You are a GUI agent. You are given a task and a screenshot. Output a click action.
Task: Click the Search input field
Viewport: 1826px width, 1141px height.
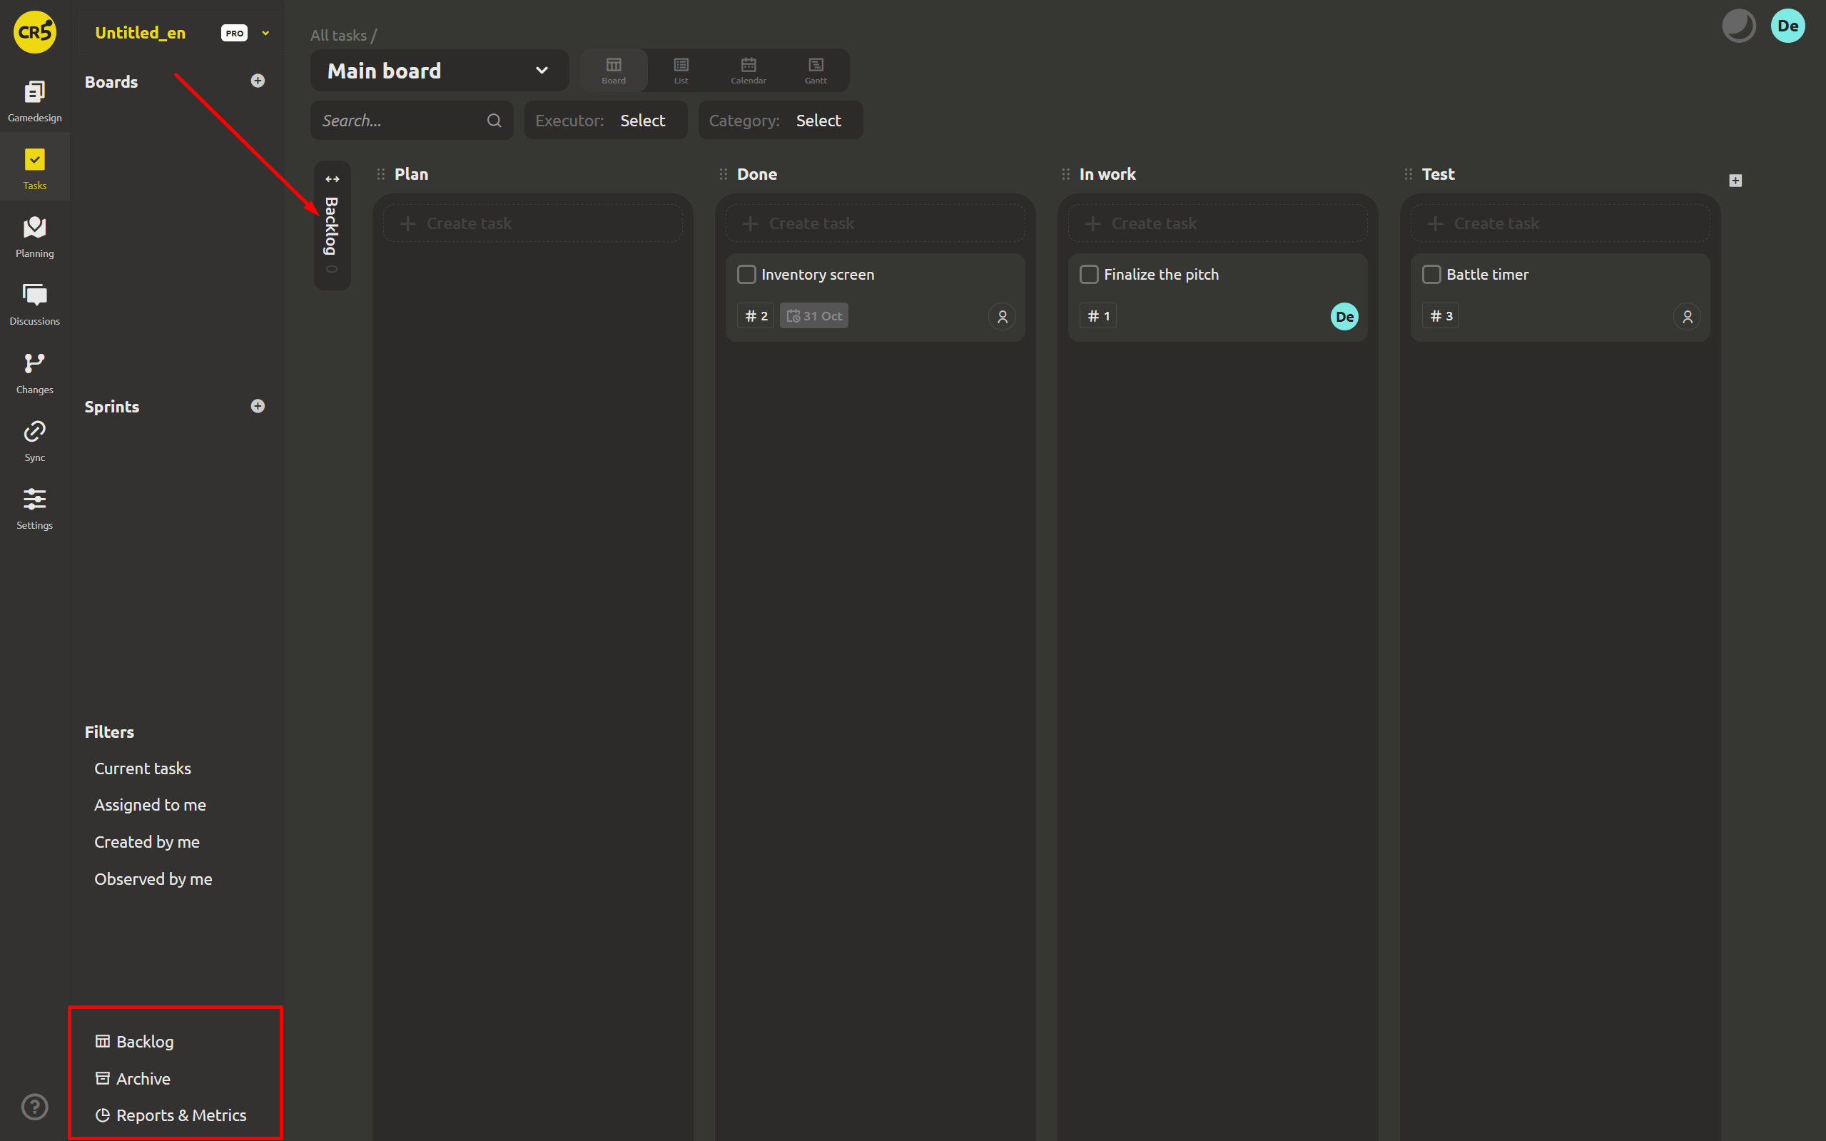point(411,120)
